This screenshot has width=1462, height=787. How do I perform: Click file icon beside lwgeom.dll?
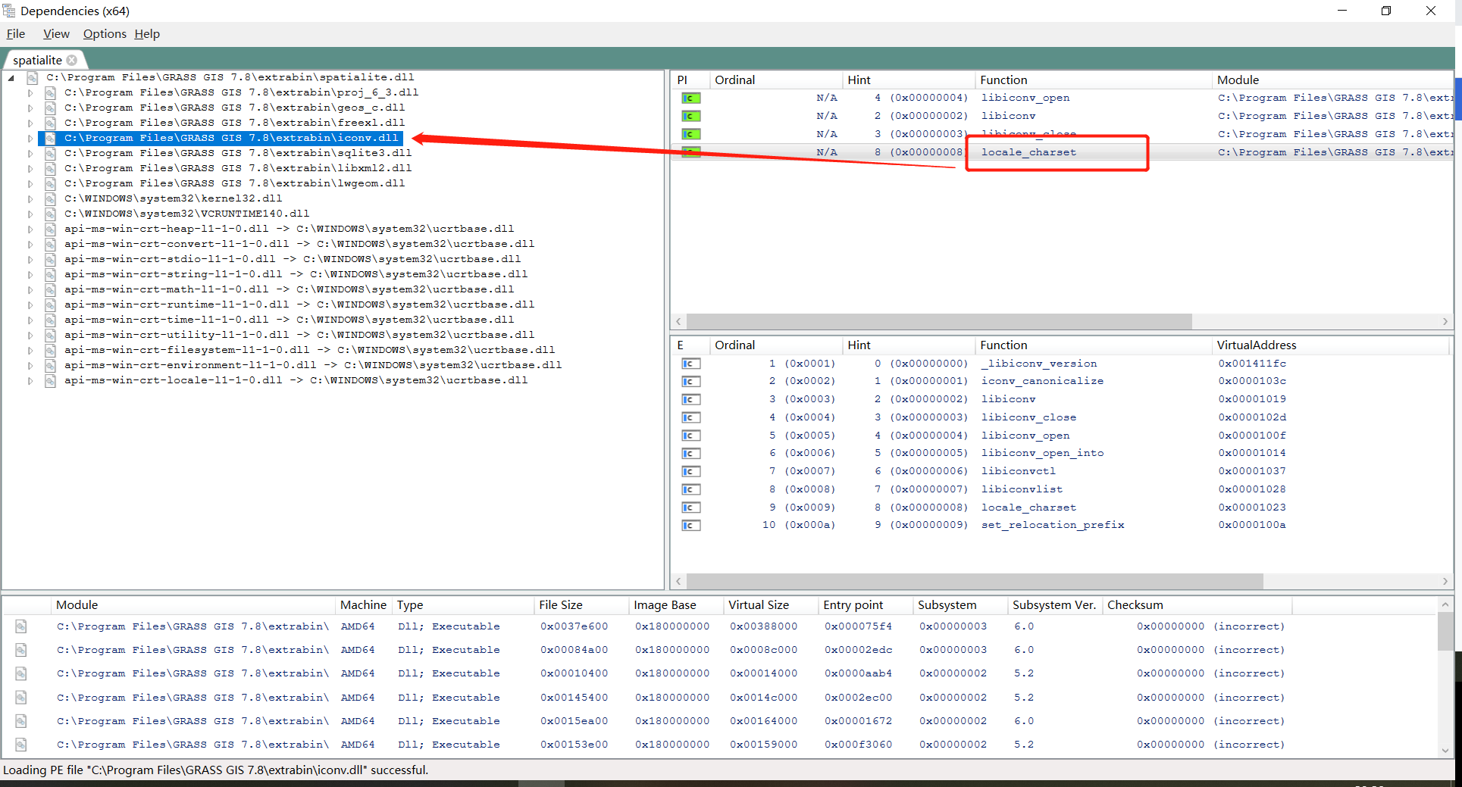pos(50,183)
